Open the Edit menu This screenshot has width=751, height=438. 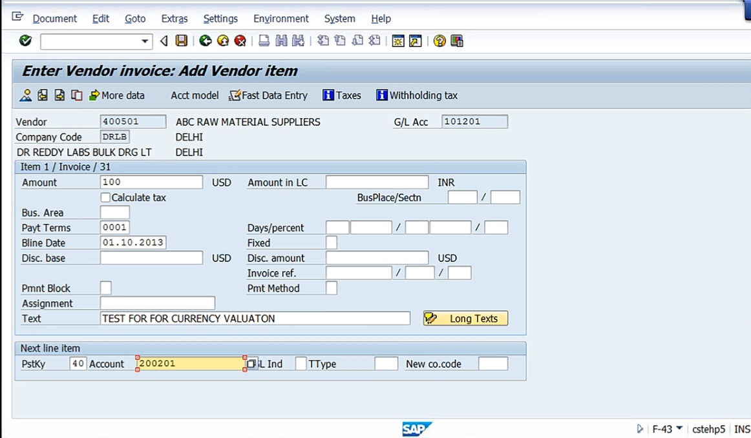[x=101, y=19]
